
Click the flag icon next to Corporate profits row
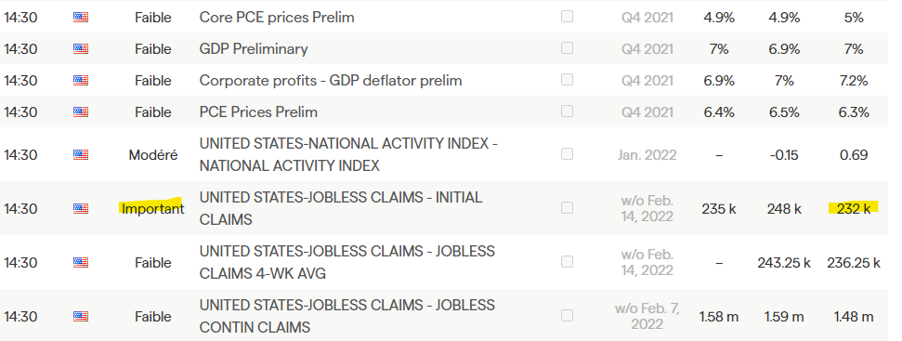81,81
